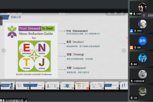Expand the left side panel handle
The width and height of the screenshot is (153, 102).
pos(1,21)
